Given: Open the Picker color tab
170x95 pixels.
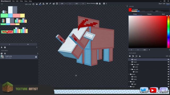Looking at the screenshot, I should pyautogui.click(x=135, y=14).
